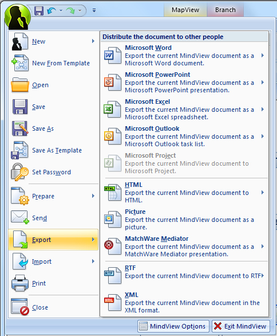Switch to the MapView tab
277x336 pixels.
click(x=185, y=10)
